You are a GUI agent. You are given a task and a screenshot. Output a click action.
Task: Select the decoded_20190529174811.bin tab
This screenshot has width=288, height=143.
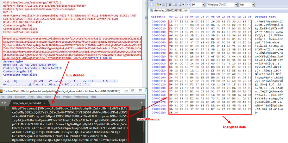(x=169, y=10)
